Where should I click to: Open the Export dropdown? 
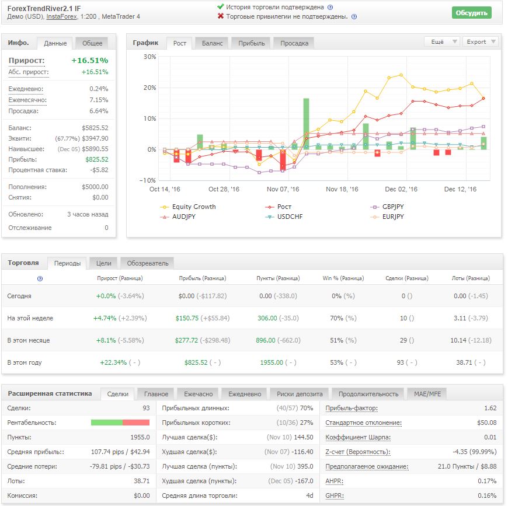[x=481, y=42]
